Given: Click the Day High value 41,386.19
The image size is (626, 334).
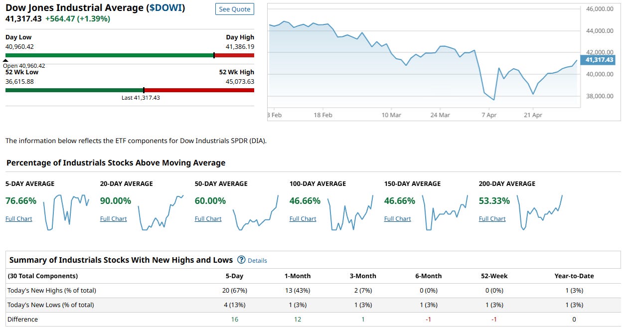Looking at the screenshot, I should coord(240,46).
